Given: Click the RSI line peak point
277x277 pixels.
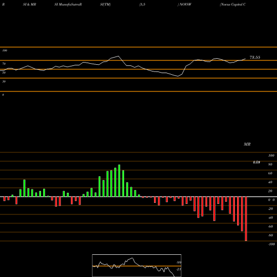Looking at the screenshot, I should [x=118, y=56].
